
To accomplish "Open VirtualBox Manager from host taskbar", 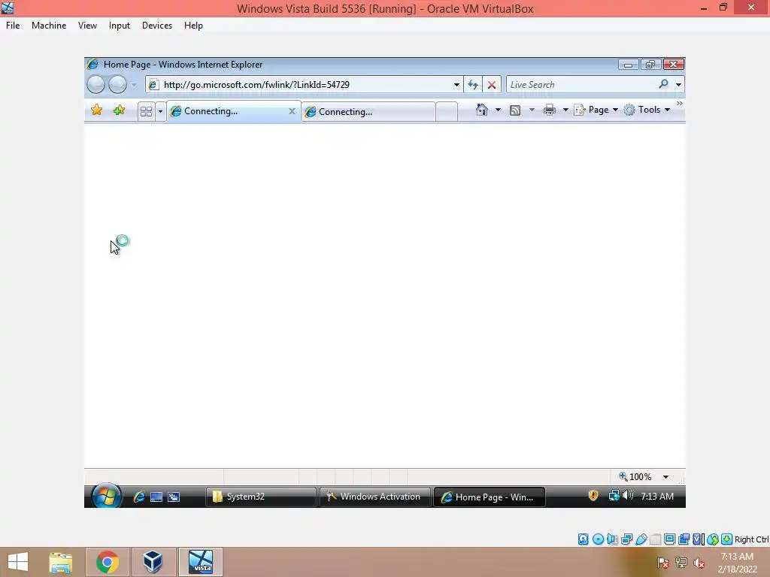I will tap(153, 562).
